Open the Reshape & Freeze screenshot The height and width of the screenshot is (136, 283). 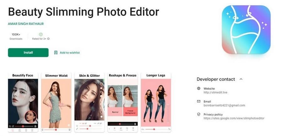(123, 102)
